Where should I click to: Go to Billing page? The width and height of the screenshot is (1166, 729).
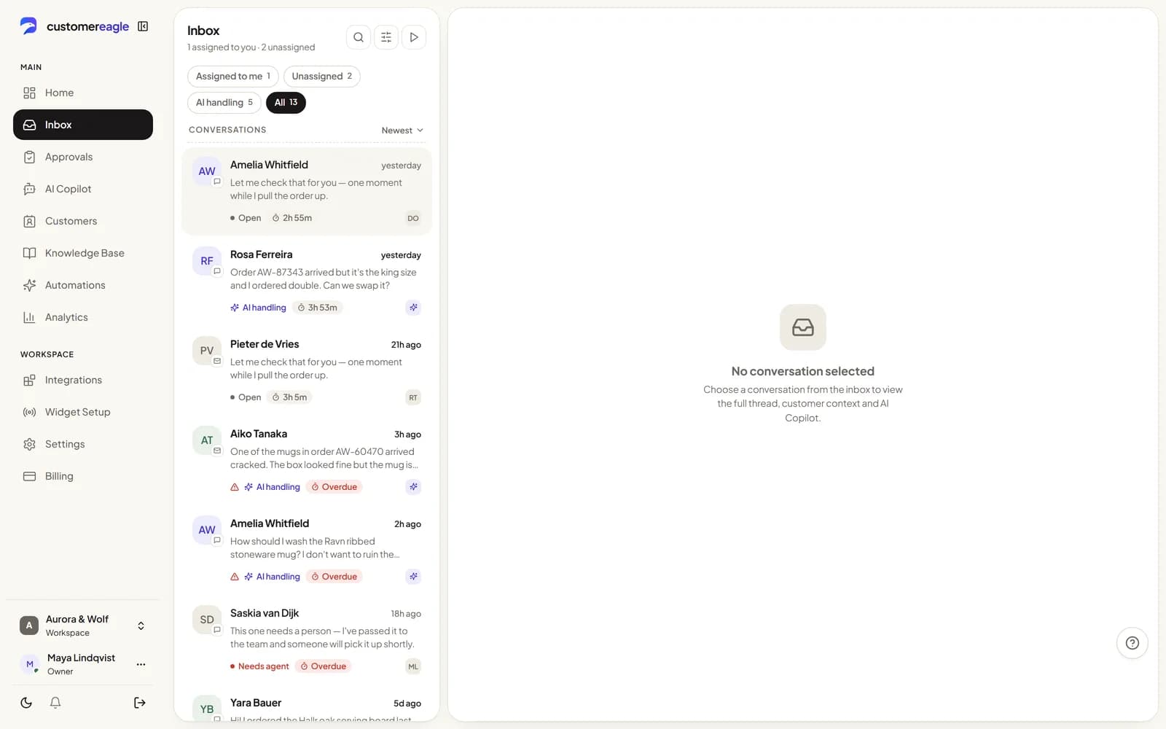(83, 476)
